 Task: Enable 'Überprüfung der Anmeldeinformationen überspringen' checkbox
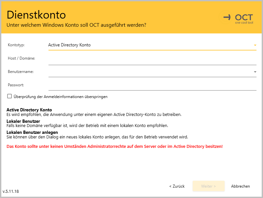[x=9, y=96]
